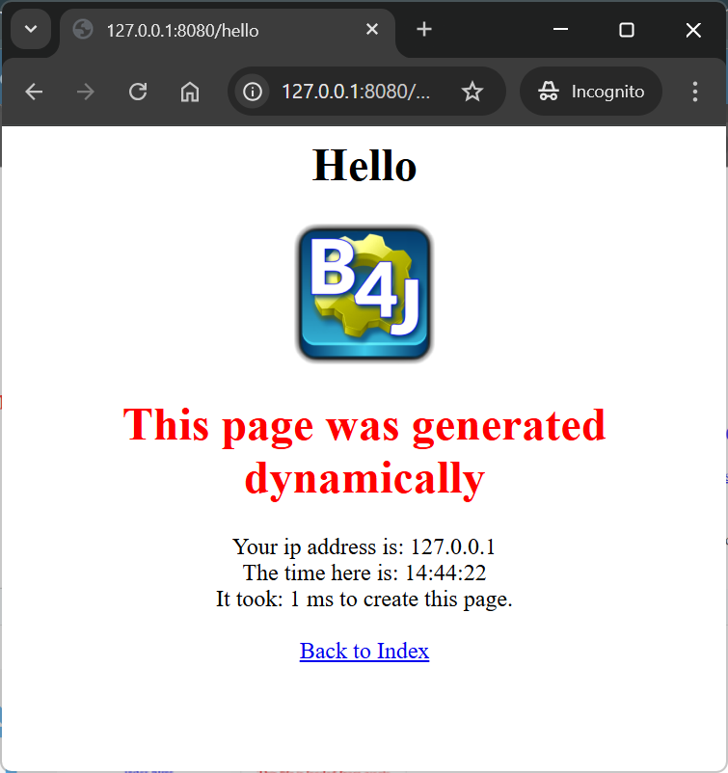Bookmark this page with the star
728x773 pixels.
tap(472, 92)
